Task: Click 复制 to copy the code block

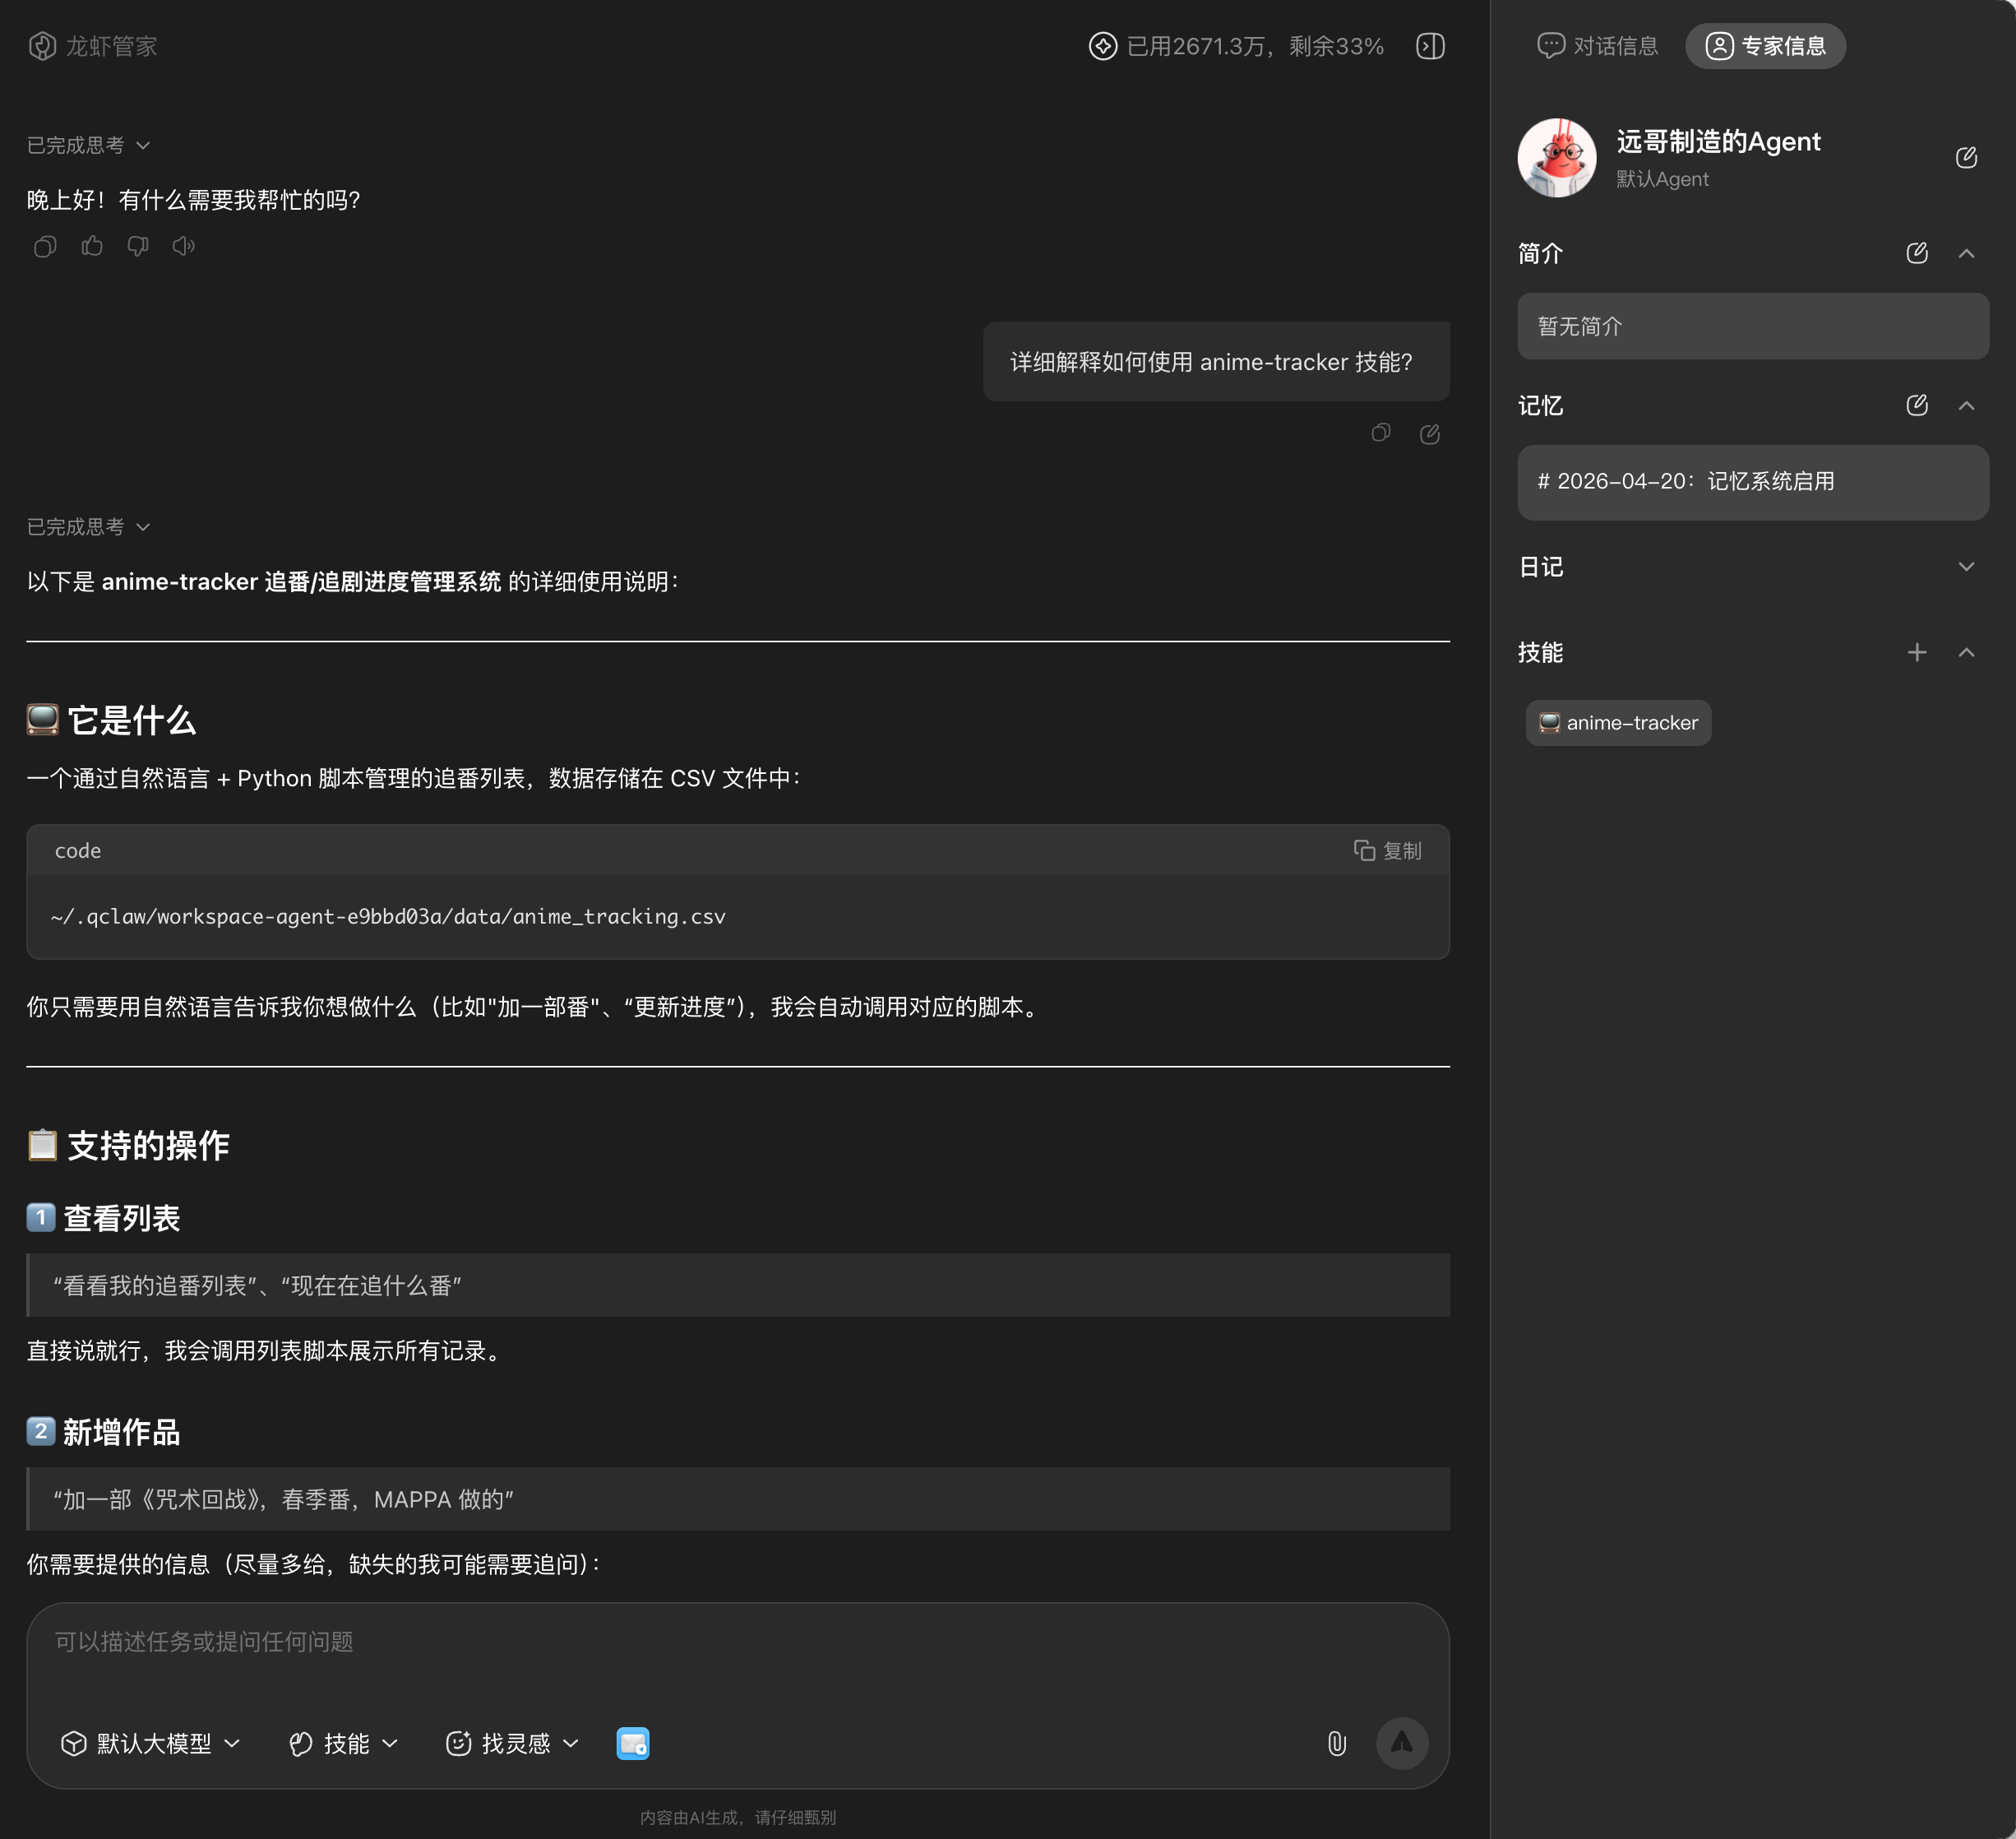Action: click(x=1387, y=850)
